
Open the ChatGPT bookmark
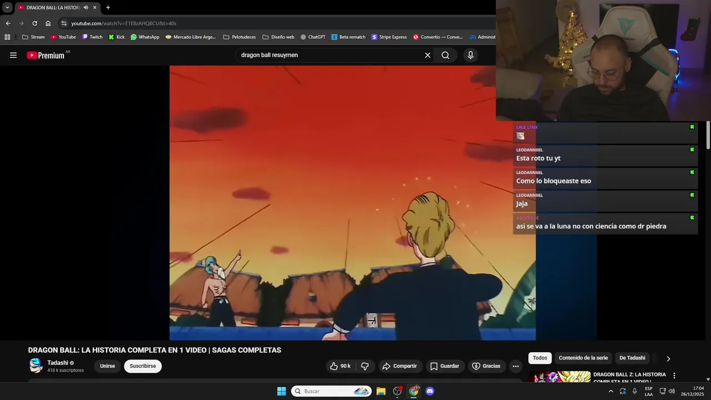tap(313, 37)
